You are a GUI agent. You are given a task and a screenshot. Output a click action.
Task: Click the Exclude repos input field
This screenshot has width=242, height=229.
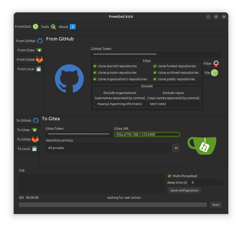[x=173, y=104]
